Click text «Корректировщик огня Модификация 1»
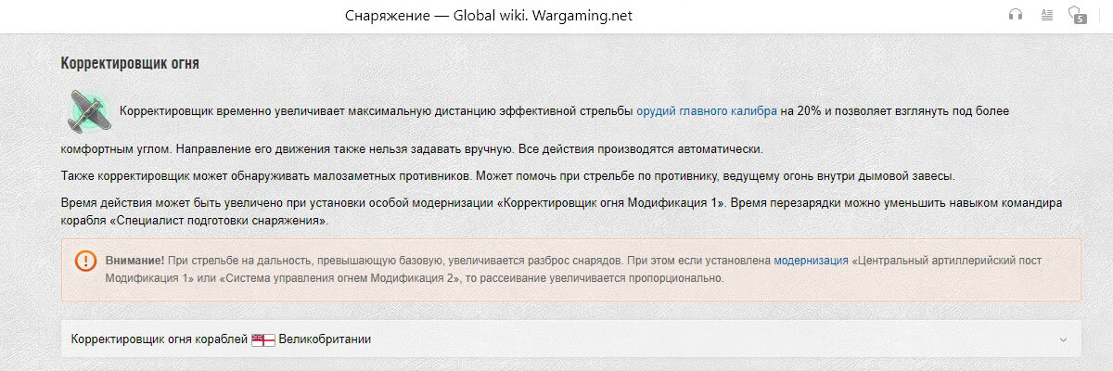 tap(612, 202)
